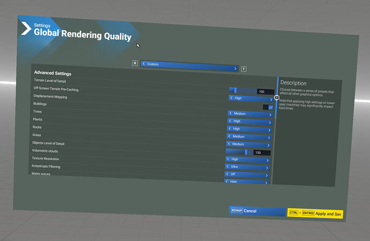370x241 pixels.
Task: Raise Trees quality with right arrow
Action: point(270,122)
